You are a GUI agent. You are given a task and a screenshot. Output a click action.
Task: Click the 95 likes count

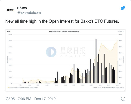coord(13,99)
